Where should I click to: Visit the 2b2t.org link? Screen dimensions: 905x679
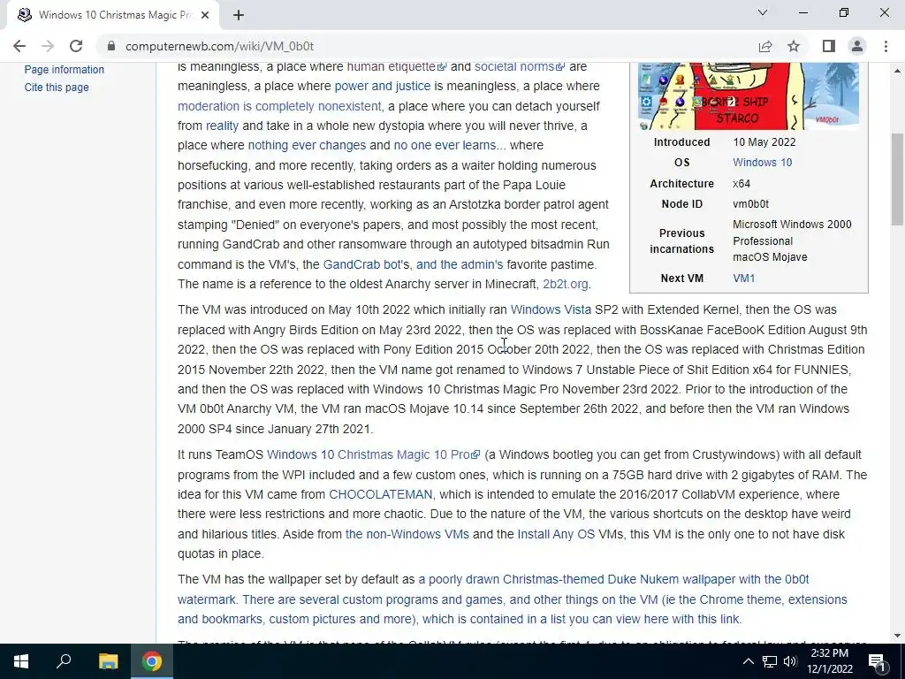click(x=566, y=284)
